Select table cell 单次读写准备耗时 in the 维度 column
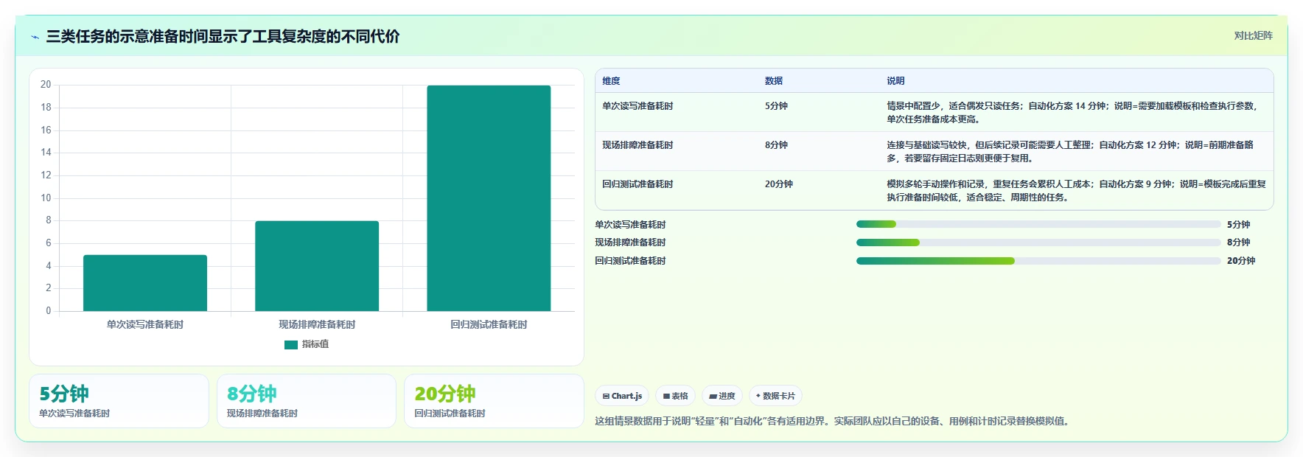The height and width of the screenshot is (457, 1303). click(637, 106)
